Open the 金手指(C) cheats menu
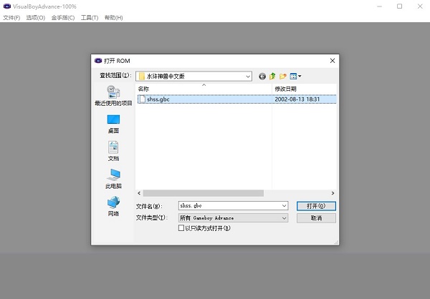This screenshot has width=430, height=299. (63, 18)
